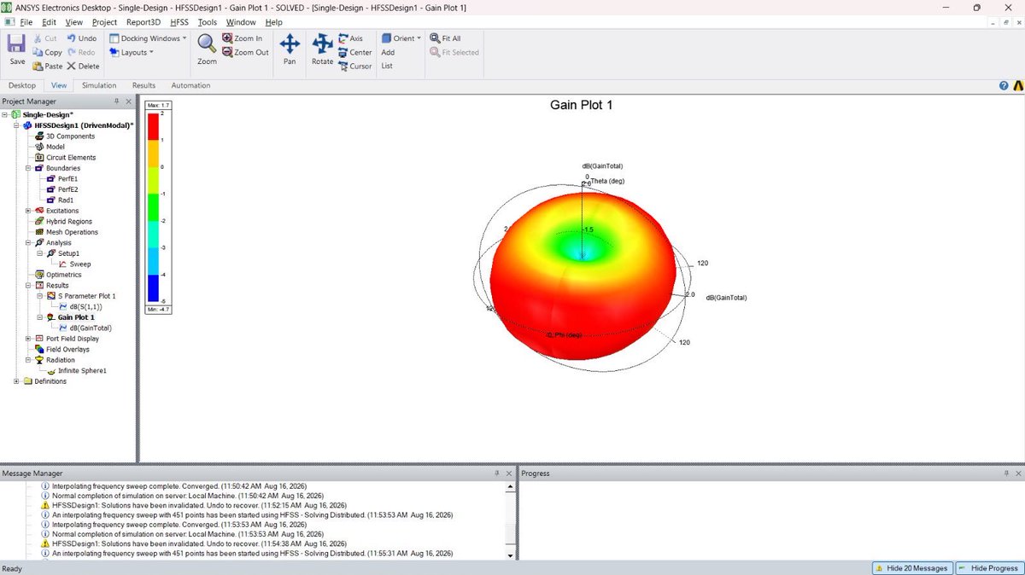Click the Undo arrow icon

click(x=71, y=38)
